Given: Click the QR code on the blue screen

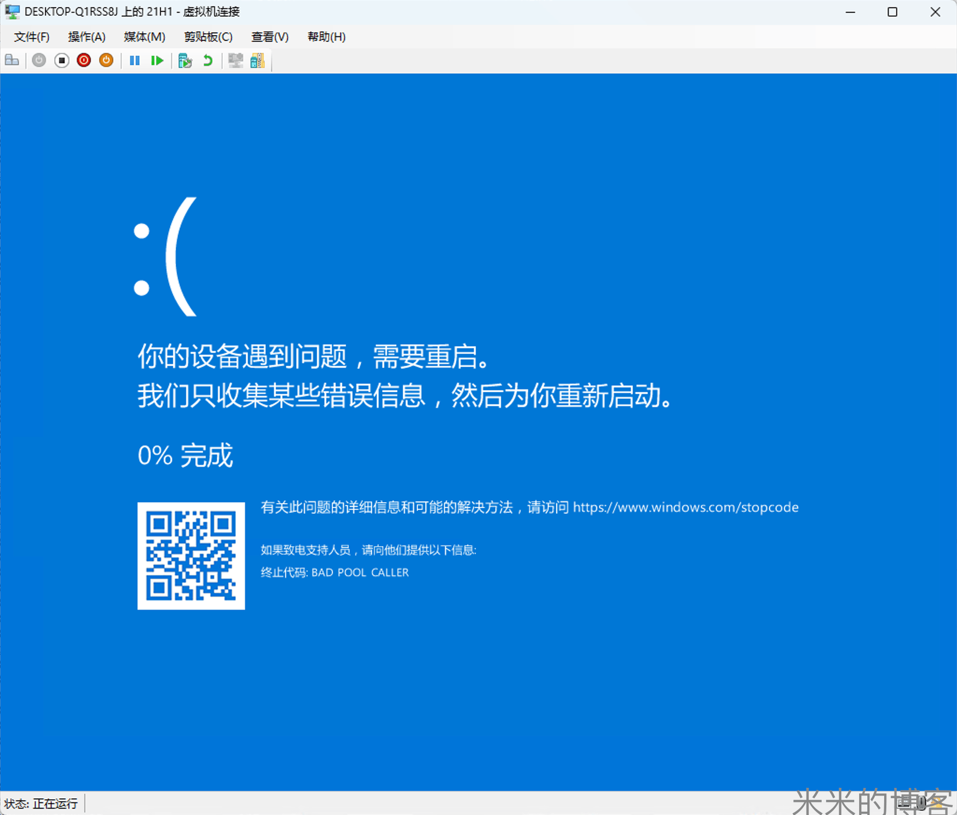Looking at the screenshot, I should (x=191, y=557).
